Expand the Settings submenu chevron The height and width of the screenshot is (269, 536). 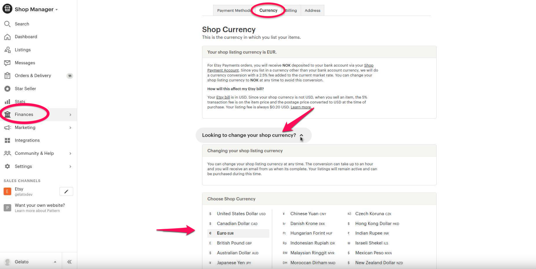pyautogui.click(x=70, y=167)
